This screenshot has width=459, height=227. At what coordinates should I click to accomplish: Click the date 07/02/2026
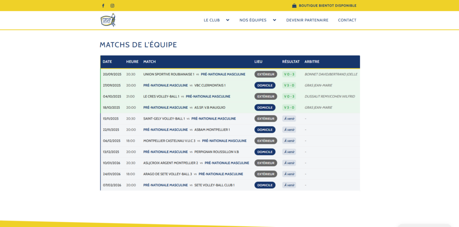pyautogui.click(x=112, y=185)
